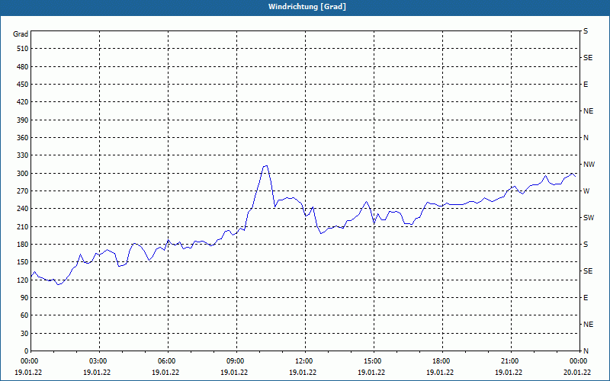Select the 03:00 time label
Image resolution: width=610 pixels, height=381 pixels.
tap(99, 361)
